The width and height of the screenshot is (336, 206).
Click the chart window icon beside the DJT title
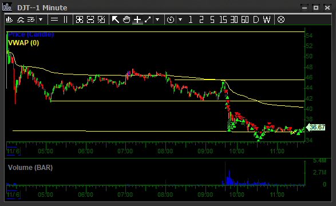(7, 7)
